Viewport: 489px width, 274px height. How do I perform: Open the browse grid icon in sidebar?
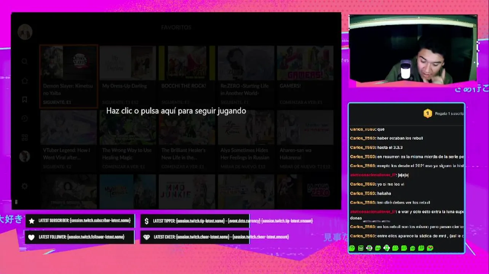25,137
